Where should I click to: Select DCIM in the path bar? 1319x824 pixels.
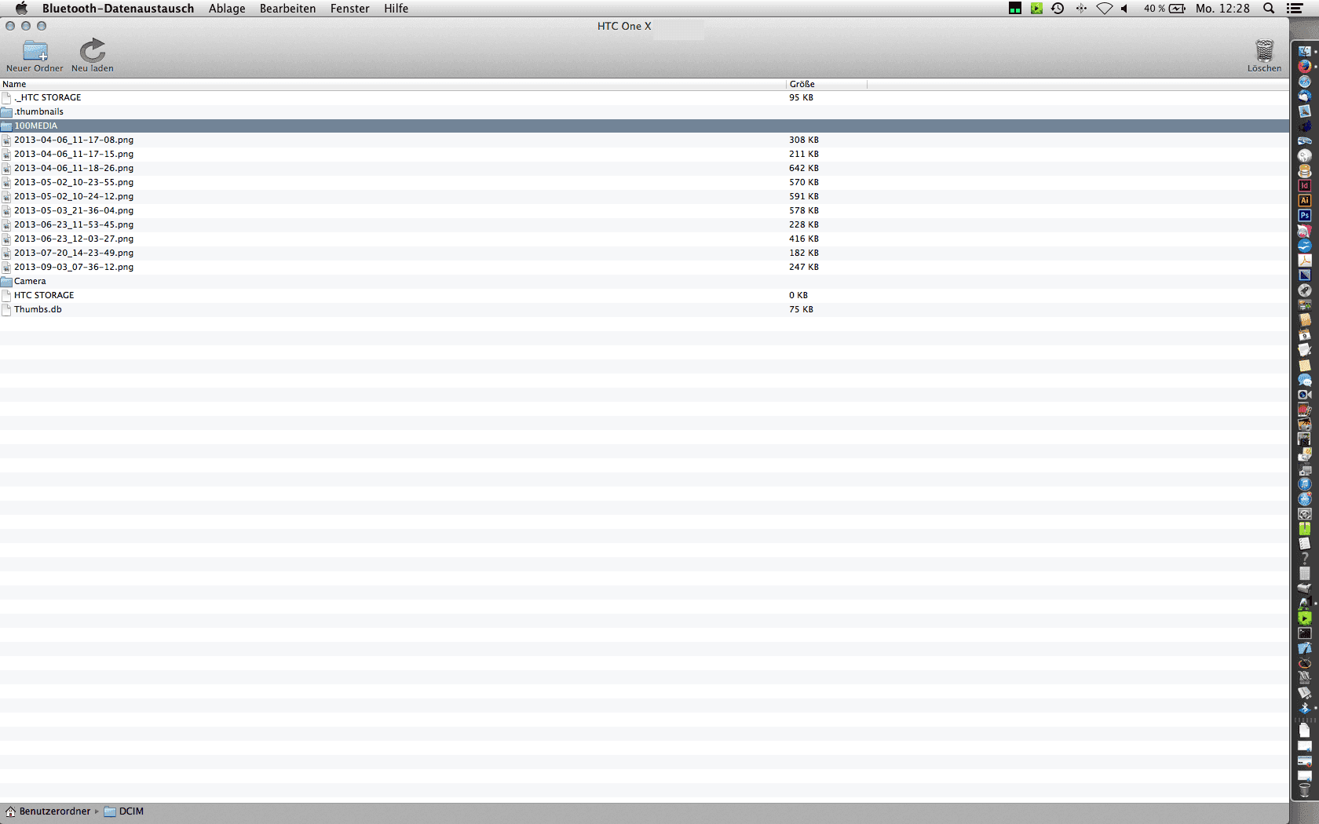coord(124,811)
